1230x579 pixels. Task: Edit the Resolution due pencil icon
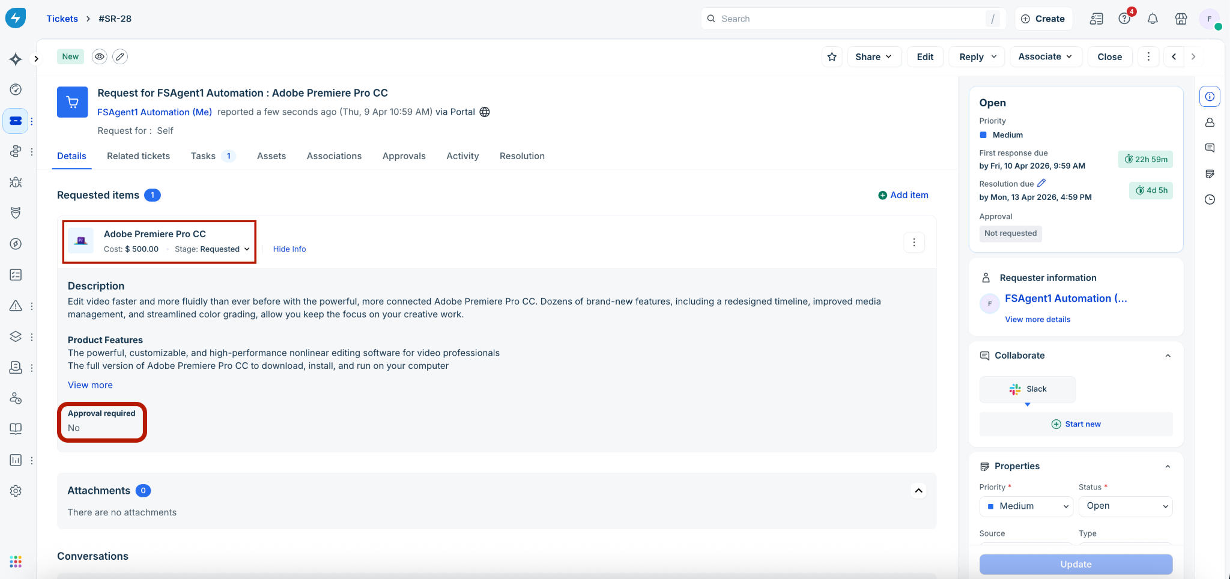click(1041, 183)
